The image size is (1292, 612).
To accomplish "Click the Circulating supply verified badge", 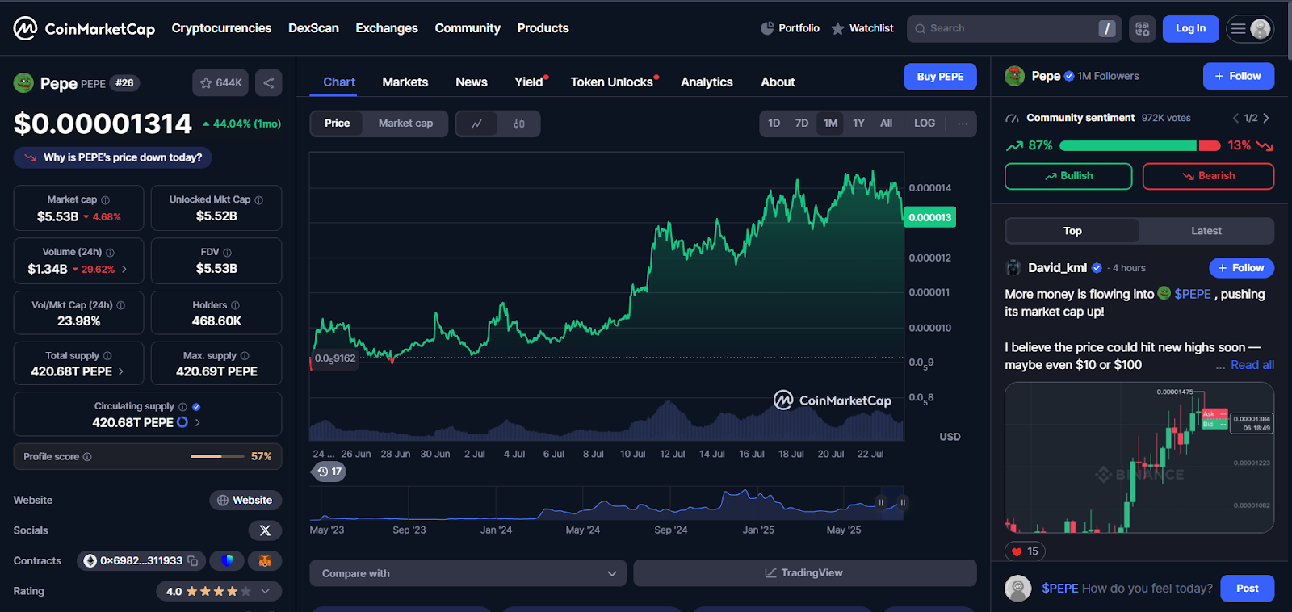I will (196, 407).
